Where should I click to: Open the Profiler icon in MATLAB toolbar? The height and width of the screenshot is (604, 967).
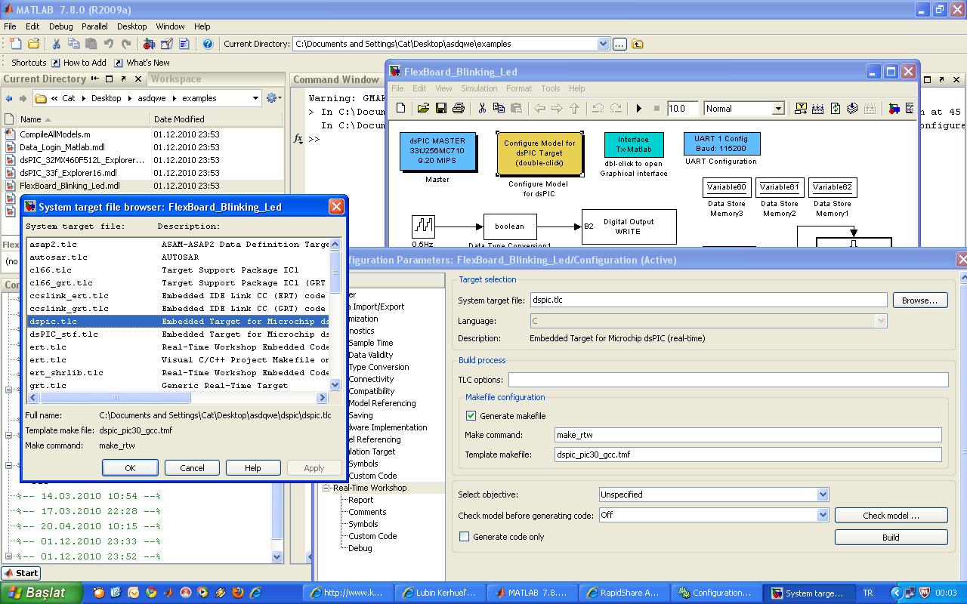tap(184, 45)
